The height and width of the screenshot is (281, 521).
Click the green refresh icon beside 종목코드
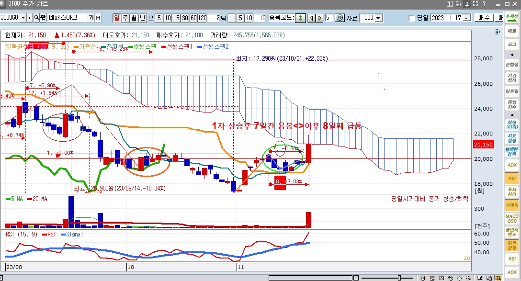[x=300, y=18]
